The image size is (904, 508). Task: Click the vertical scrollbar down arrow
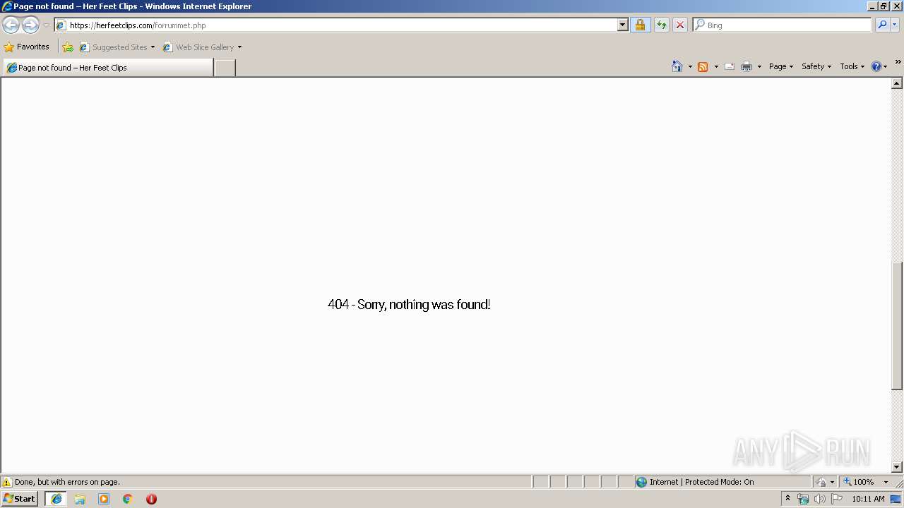point(897,467)
